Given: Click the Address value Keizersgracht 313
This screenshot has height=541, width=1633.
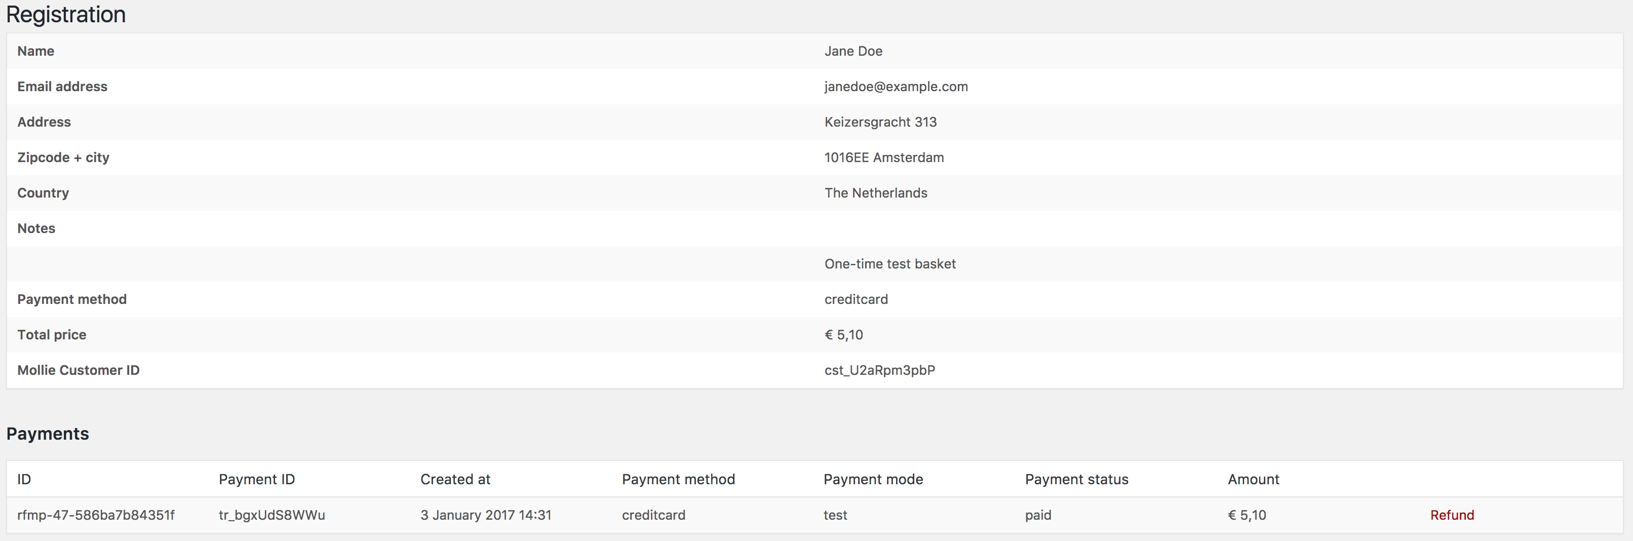Looking at the screenshot, I should point(880,122).
